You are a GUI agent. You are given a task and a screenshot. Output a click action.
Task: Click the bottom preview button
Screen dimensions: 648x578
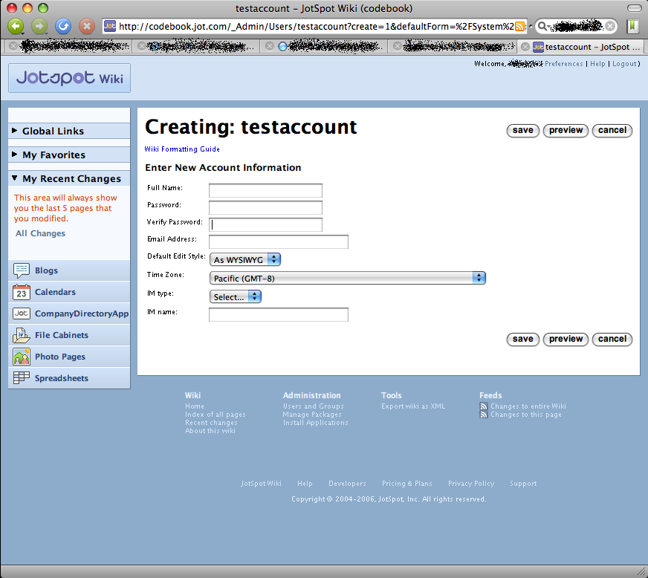(x=566, y=340)
